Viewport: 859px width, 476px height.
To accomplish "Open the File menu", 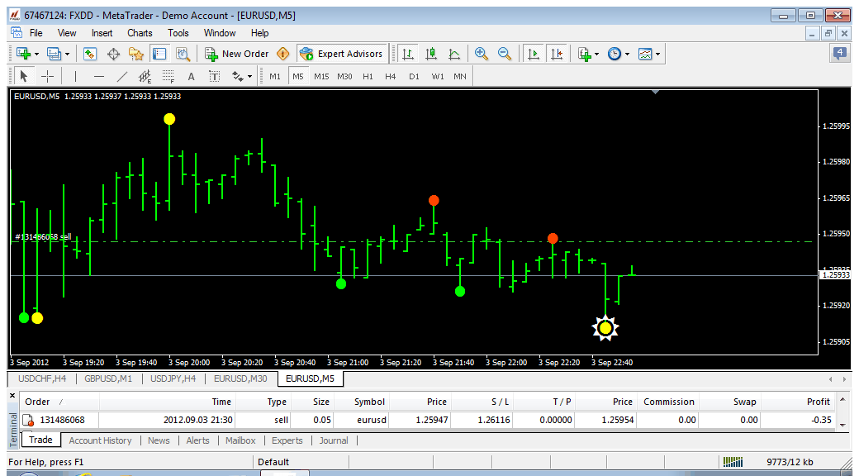I will [36, 33].
